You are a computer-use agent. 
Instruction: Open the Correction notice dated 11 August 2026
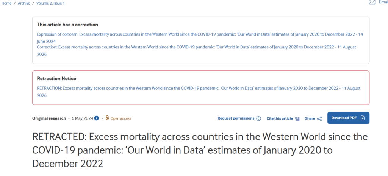[x=197, y=50]
